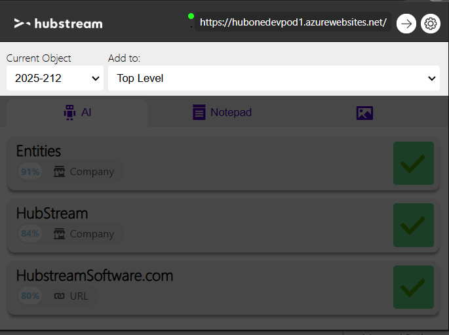Image resolution: width=449 pixels, height=335 pixels.
Task: Click the Hubstream logo
Action: click(x=58, y=24)
